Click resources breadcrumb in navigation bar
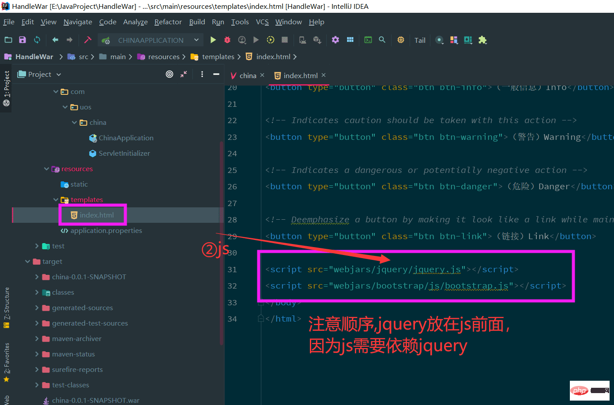Screen dimensions: 614x405 point(164,56)
